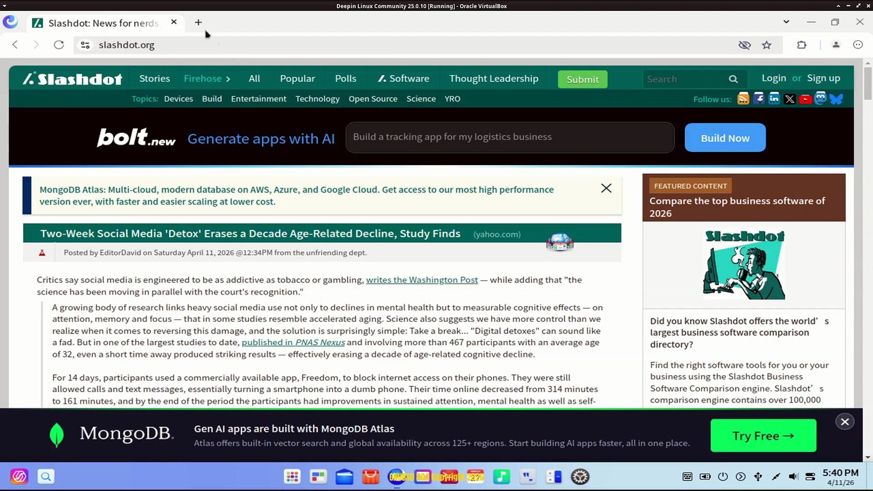Open System Settings gear in the dock
873x491 pixels.
(580, 477)
